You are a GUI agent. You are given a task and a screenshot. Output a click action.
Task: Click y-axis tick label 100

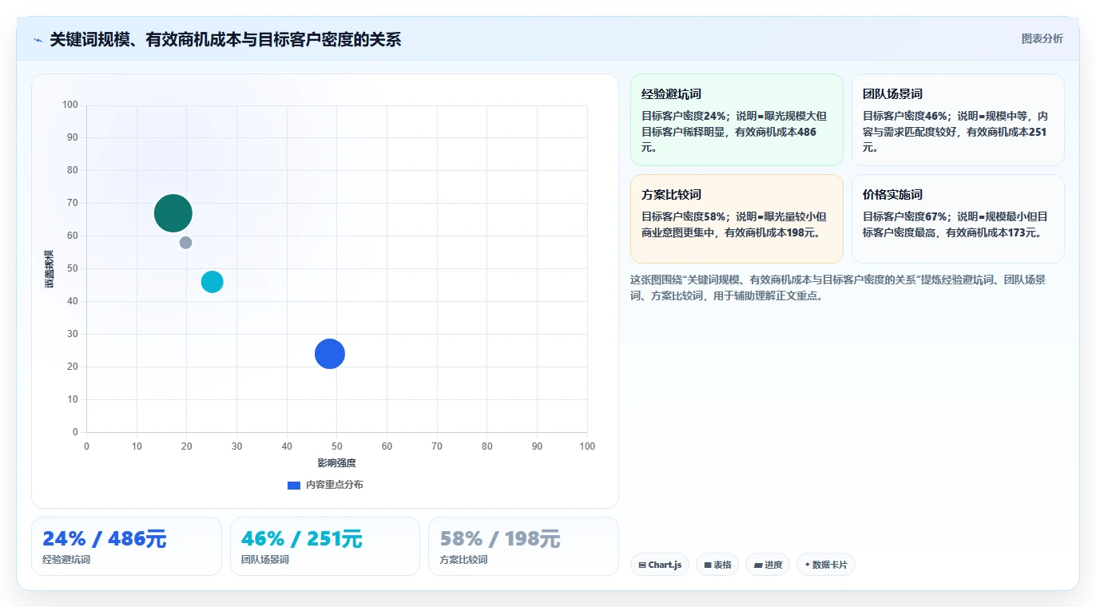[69, 105]
